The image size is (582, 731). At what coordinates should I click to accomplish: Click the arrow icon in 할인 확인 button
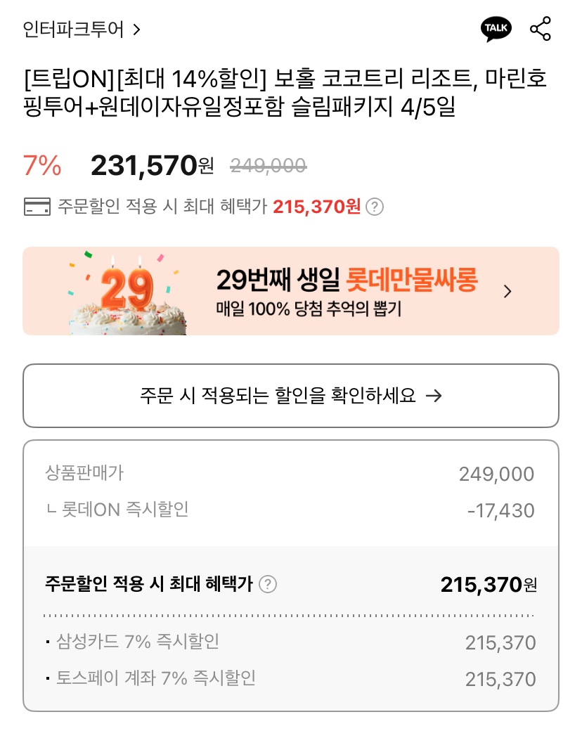(434, 396)
